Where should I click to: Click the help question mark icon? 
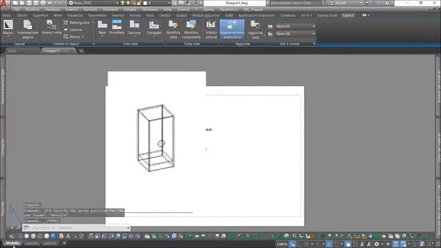[x=387, y=3]
